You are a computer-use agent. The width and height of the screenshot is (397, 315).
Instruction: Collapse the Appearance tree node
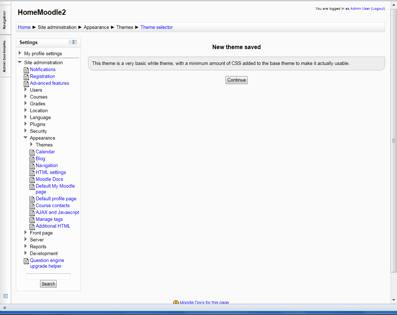(26, 138)
